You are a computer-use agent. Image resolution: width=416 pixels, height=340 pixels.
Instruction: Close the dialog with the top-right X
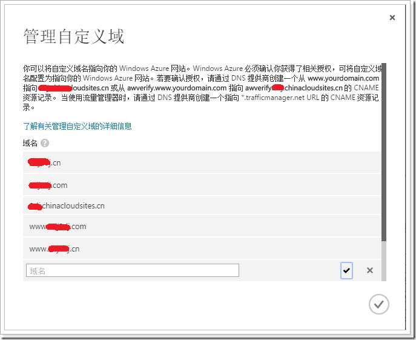392,18
